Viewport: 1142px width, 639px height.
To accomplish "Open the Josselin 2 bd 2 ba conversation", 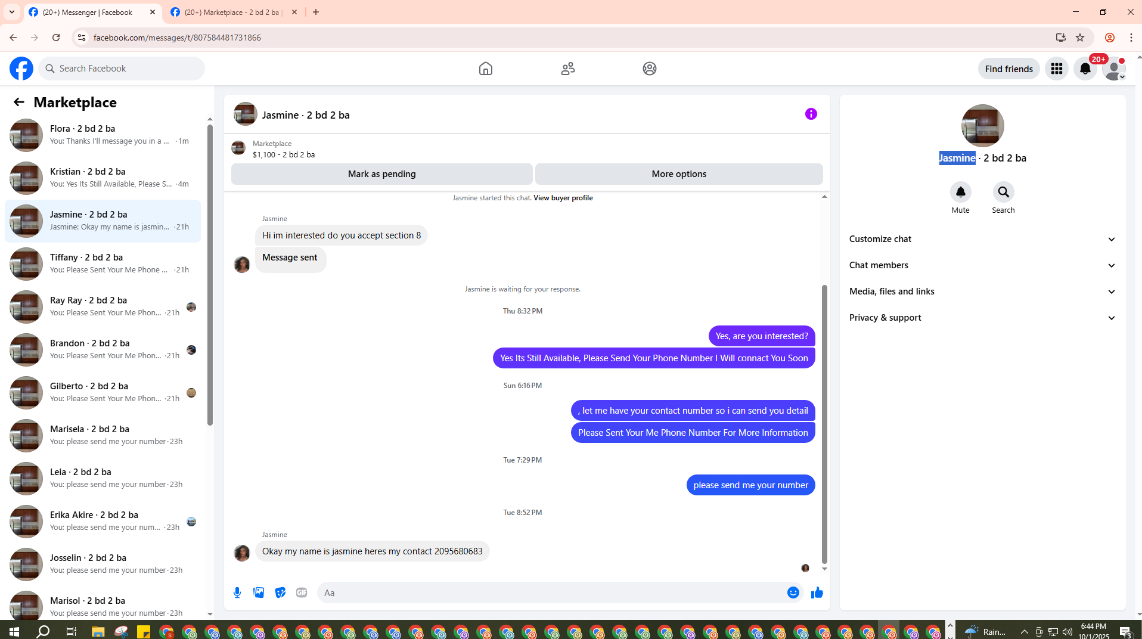I will click(x=103, y=564).
